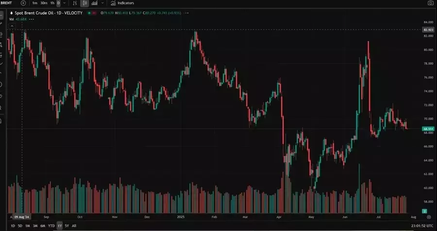437x231 pixels.
Task: Switch range to YTD tab
Action: (x=51, y=226)
